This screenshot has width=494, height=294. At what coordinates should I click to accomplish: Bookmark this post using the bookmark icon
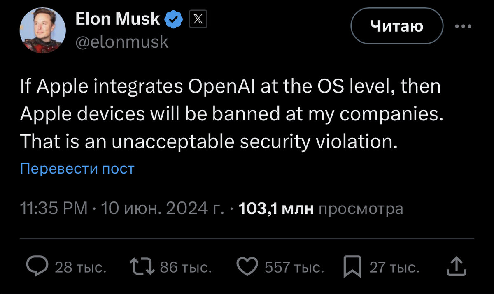click(x=352, y=268)
